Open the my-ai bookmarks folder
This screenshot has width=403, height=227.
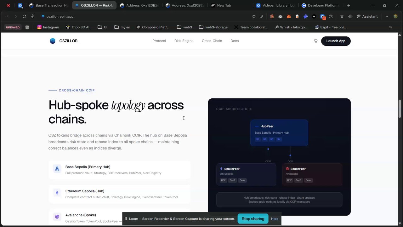pyautogui.click(x=122, y=27)
